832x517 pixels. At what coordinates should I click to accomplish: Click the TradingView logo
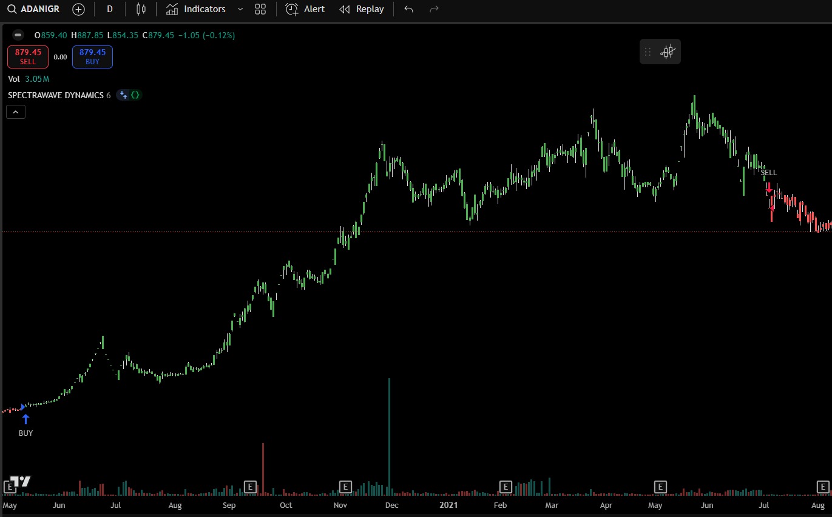(21, 482)
